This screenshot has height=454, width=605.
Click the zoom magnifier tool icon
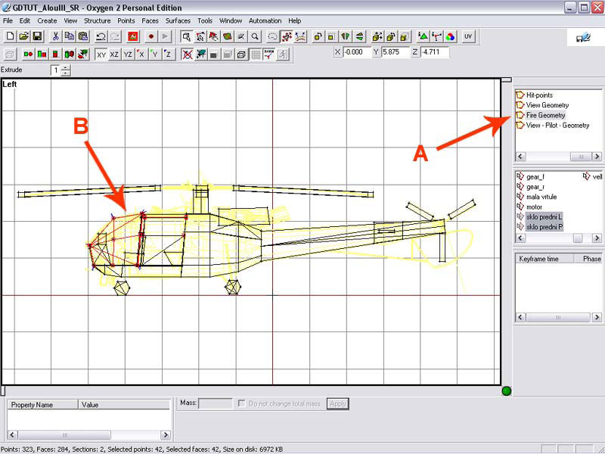(256, 36)
